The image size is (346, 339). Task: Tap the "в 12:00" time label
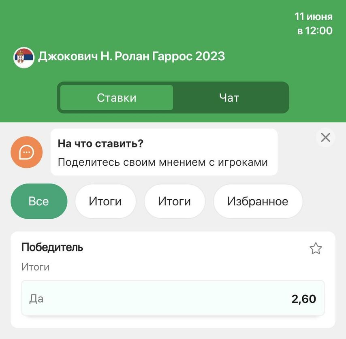[315, 31]
